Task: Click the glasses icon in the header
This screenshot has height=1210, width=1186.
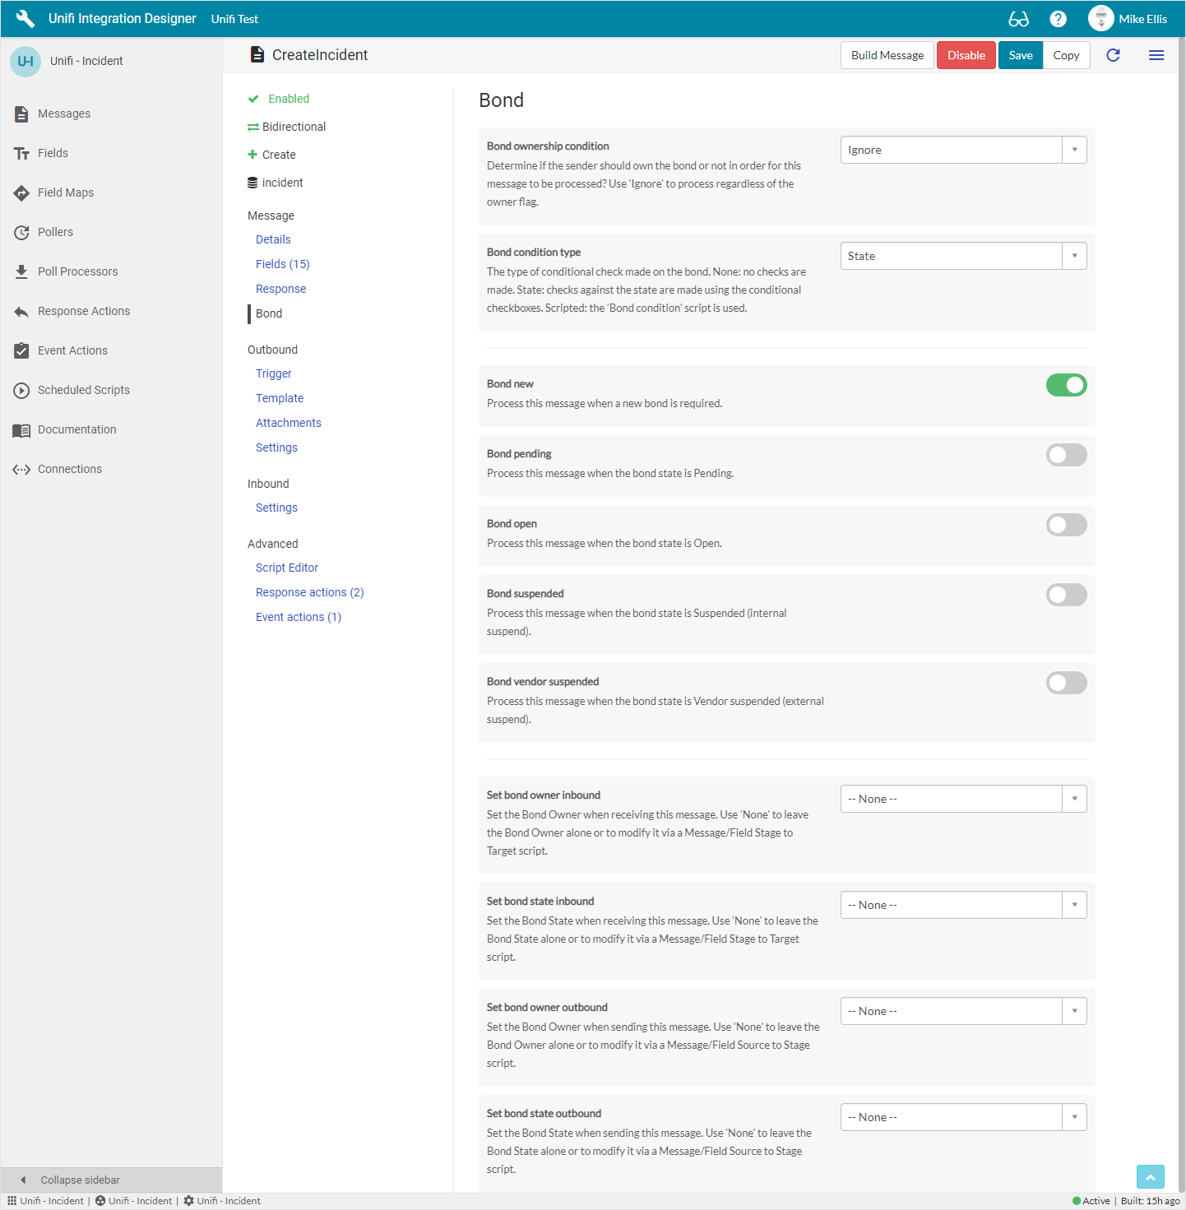Action: point(1018,19)
